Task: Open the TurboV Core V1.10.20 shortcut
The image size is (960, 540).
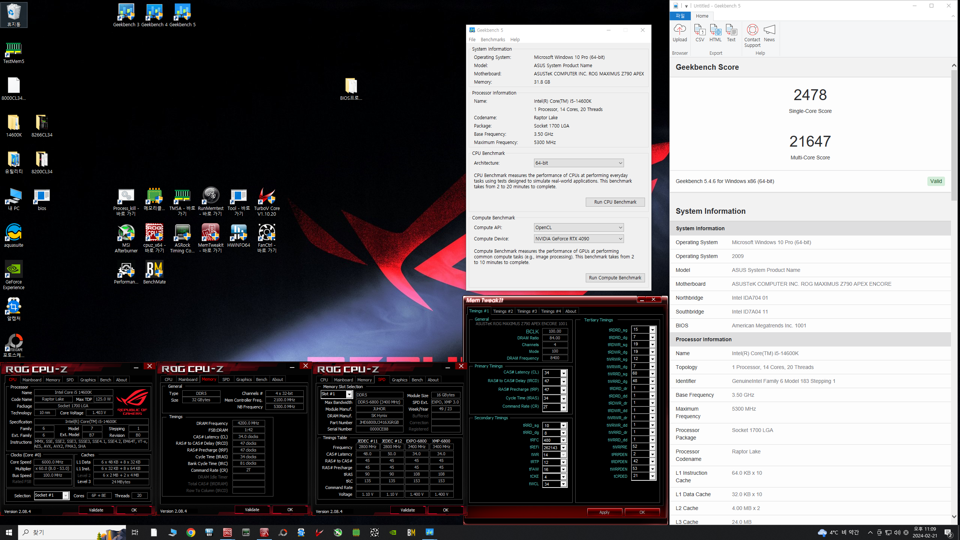Action: (267, 201)
